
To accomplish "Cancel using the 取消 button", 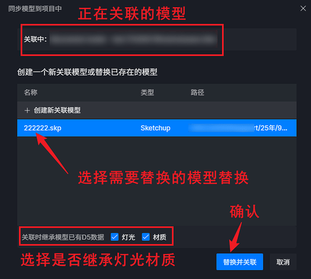I will 283,262.
